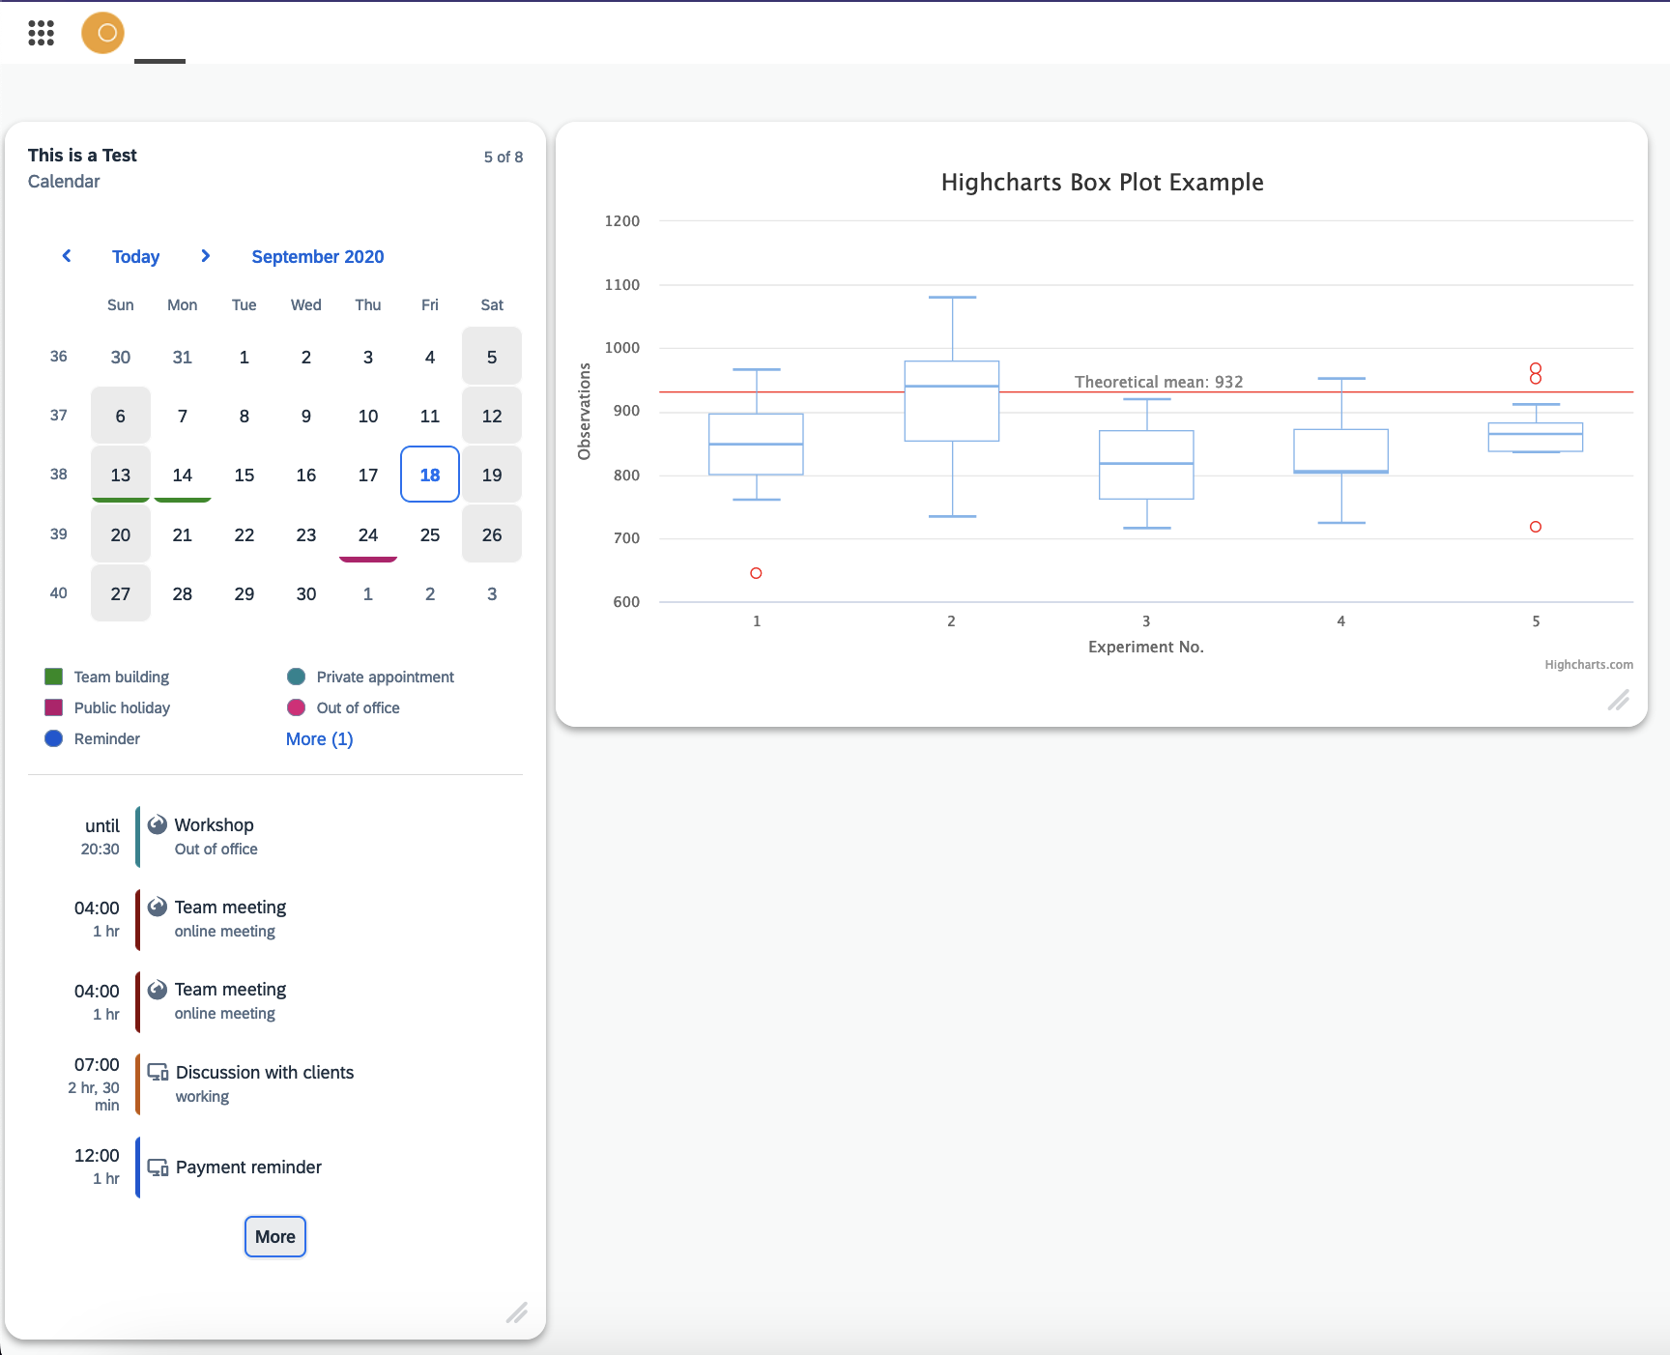Click the More button below appointments
1670x1355 pixels.
tap(275, 1237)
